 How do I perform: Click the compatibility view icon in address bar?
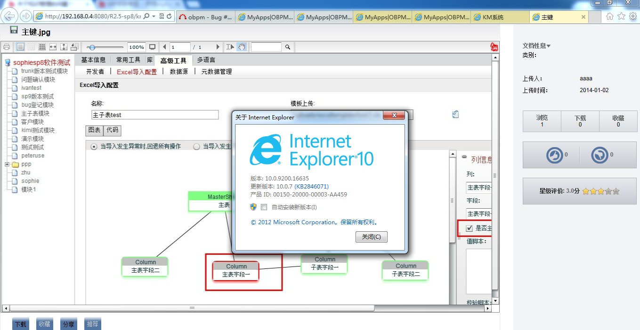pyautogui.click(x=162, y=16)
